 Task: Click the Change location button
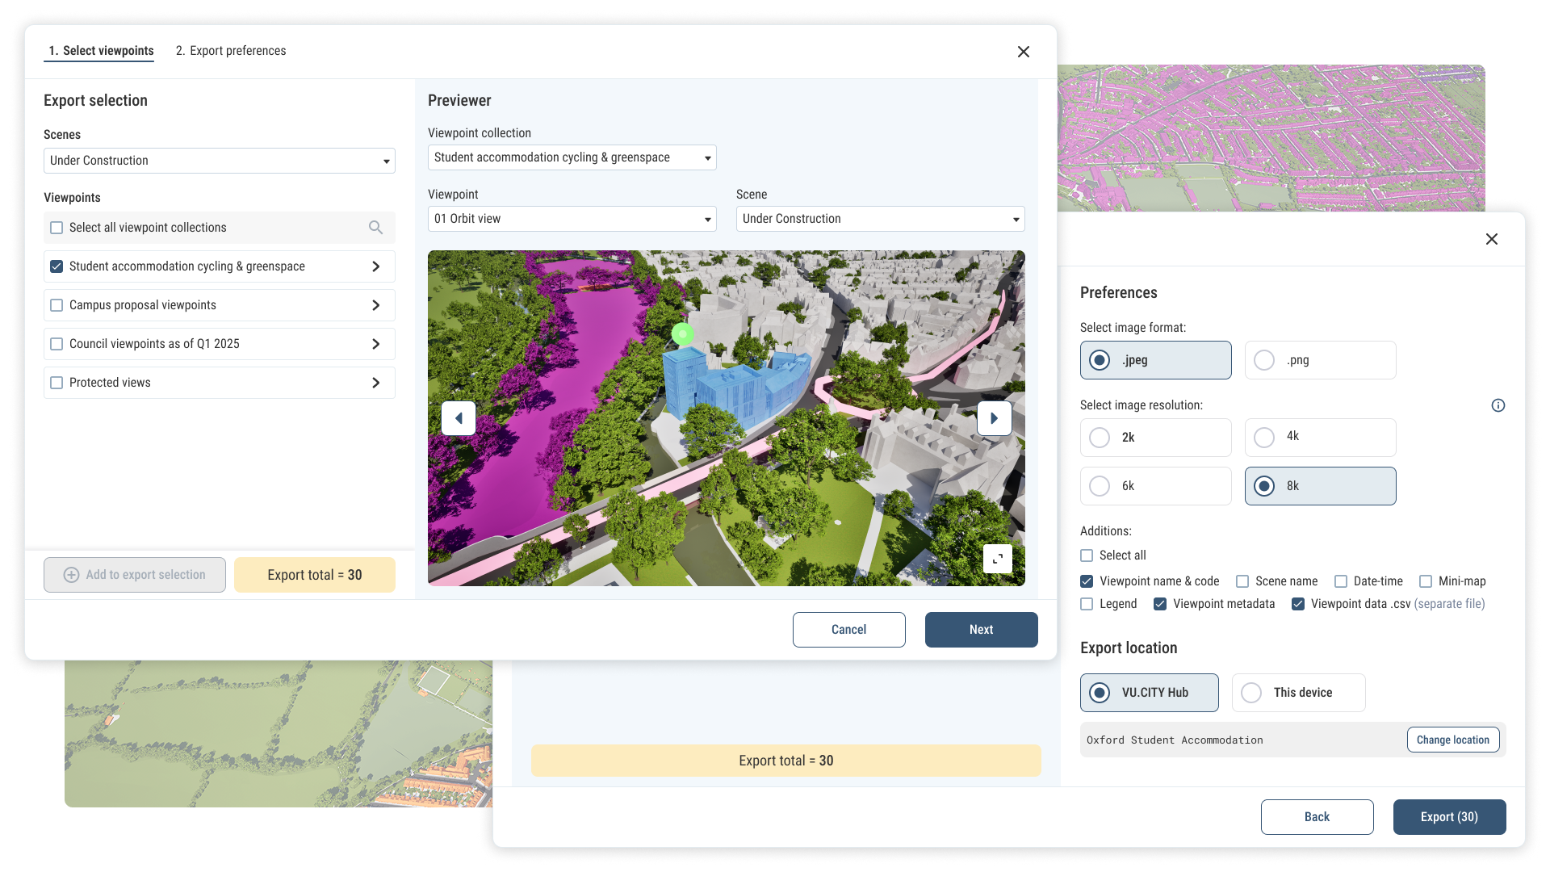(x=1453, y=740)
